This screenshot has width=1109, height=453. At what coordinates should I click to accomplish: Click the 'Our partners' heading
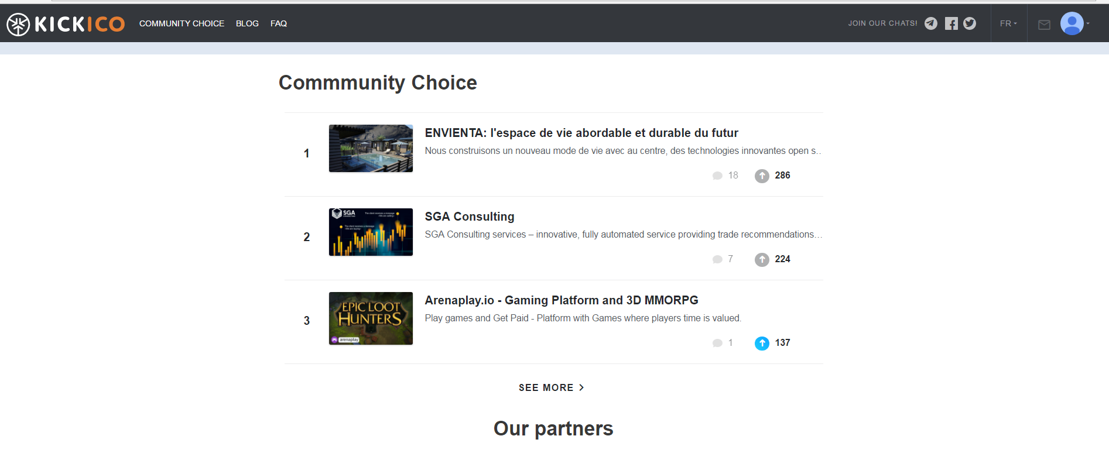[553, 428]
